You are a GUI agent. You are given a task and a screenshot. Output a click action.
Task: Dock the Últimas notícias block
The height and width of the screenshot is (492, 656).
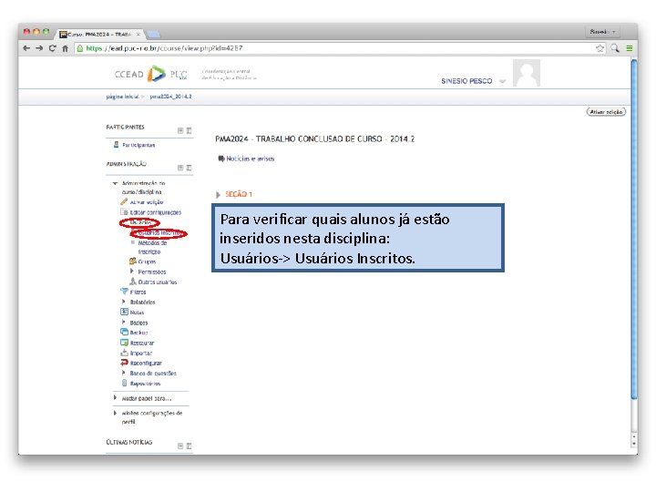[190, 446]
